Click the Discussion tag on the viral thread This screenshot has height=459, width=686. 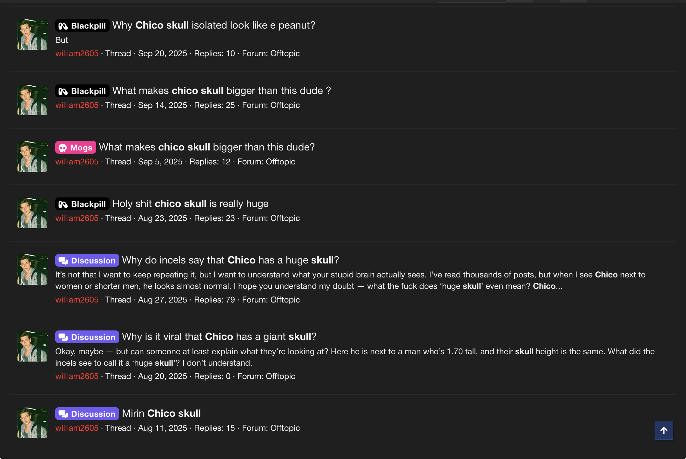coord(87,337)
